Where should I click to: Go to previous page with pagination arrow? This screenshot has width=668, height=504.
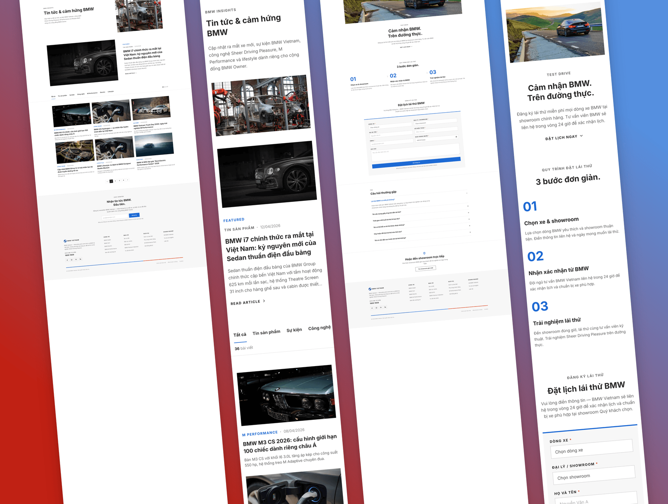107,182
